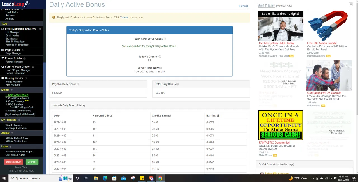Click the Page Builder icon in sidebar

point(3,50)
